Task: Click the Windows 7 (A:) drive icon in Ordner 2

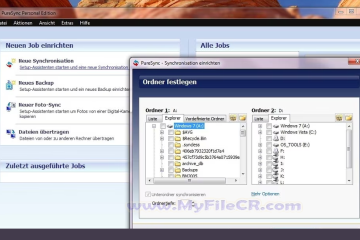Action: point(275,126)
